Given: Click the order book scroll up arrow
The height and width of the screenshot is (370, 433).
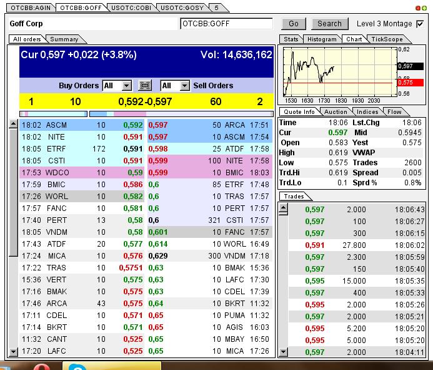Looking at the screenshot, I should 13,124.
